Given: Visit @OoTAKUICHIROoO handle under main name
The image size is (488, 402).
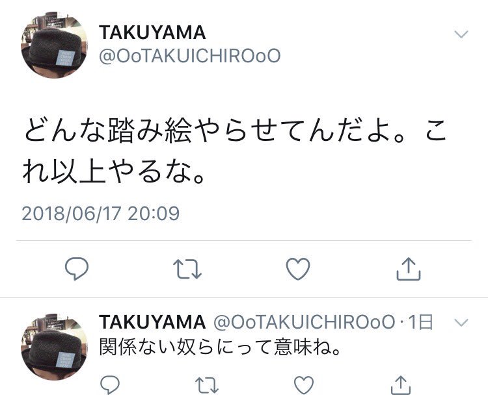Looking at the screenshot, I should [x=190, y=56].
